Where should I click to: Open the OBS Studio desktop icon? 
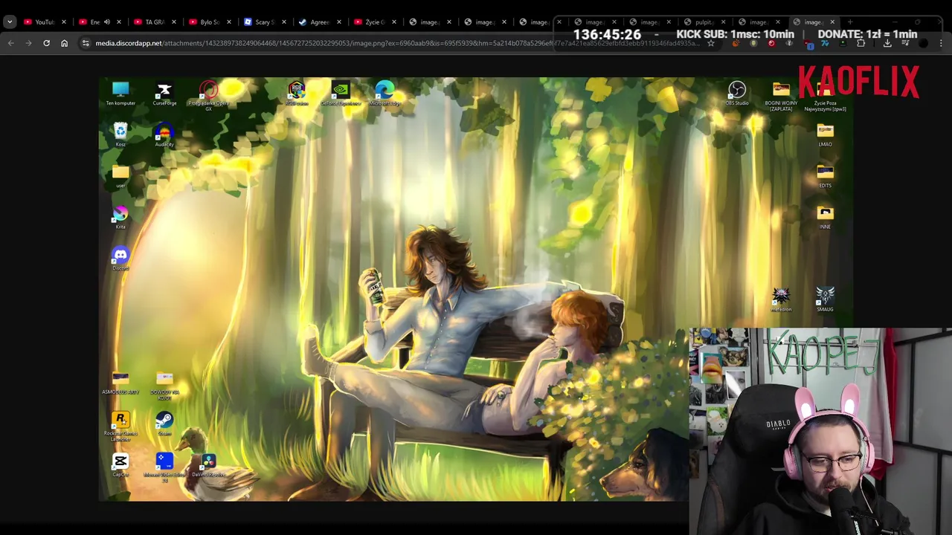pyautogui.click(x=737, y=94)
